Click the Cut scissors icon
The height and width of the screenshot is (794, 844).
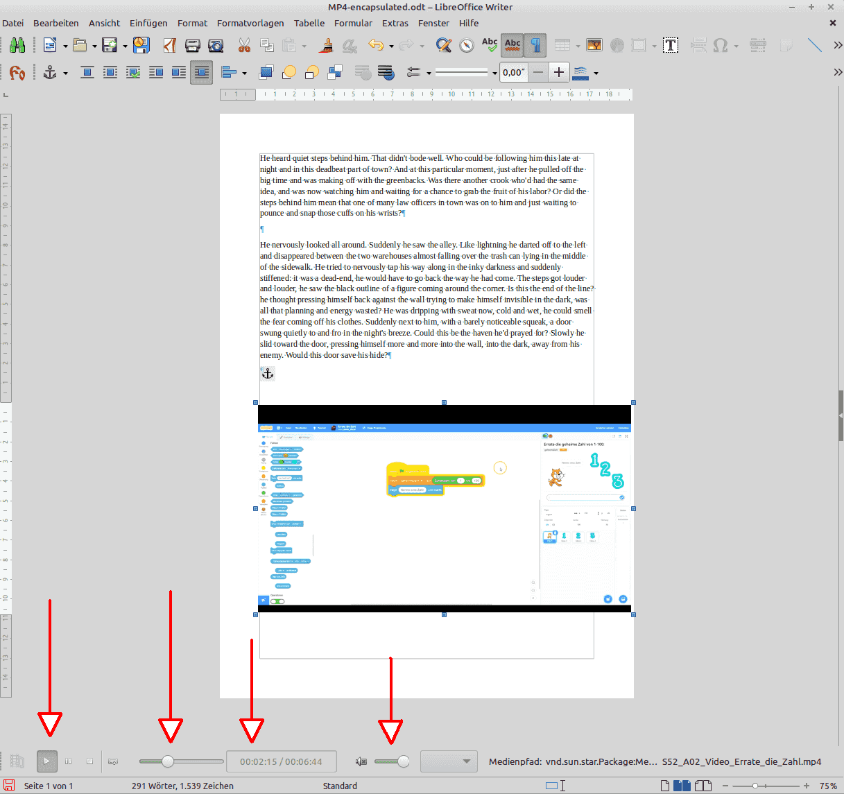coord(244,46)
